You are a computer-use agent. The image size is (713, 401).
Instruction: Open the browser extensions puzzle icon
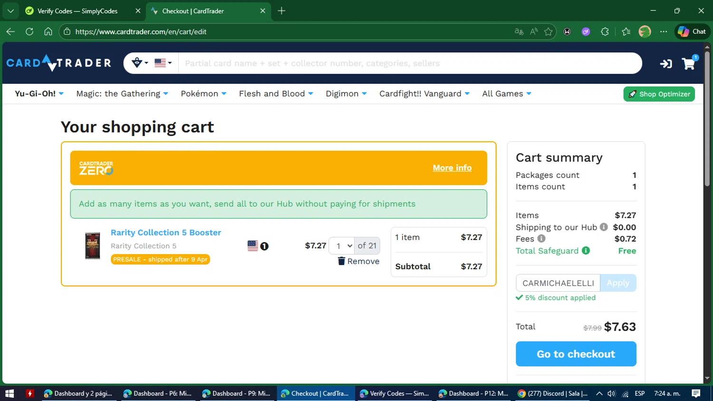tap(605, 31)
